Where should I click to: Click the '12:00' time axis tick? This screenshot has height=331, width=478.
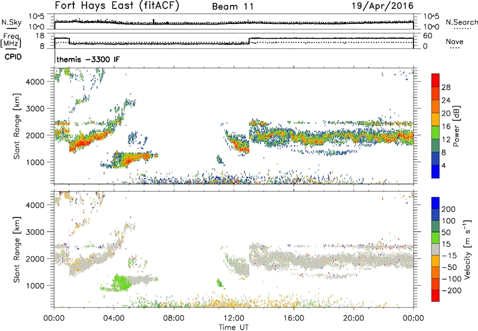(x=234, y=318)
